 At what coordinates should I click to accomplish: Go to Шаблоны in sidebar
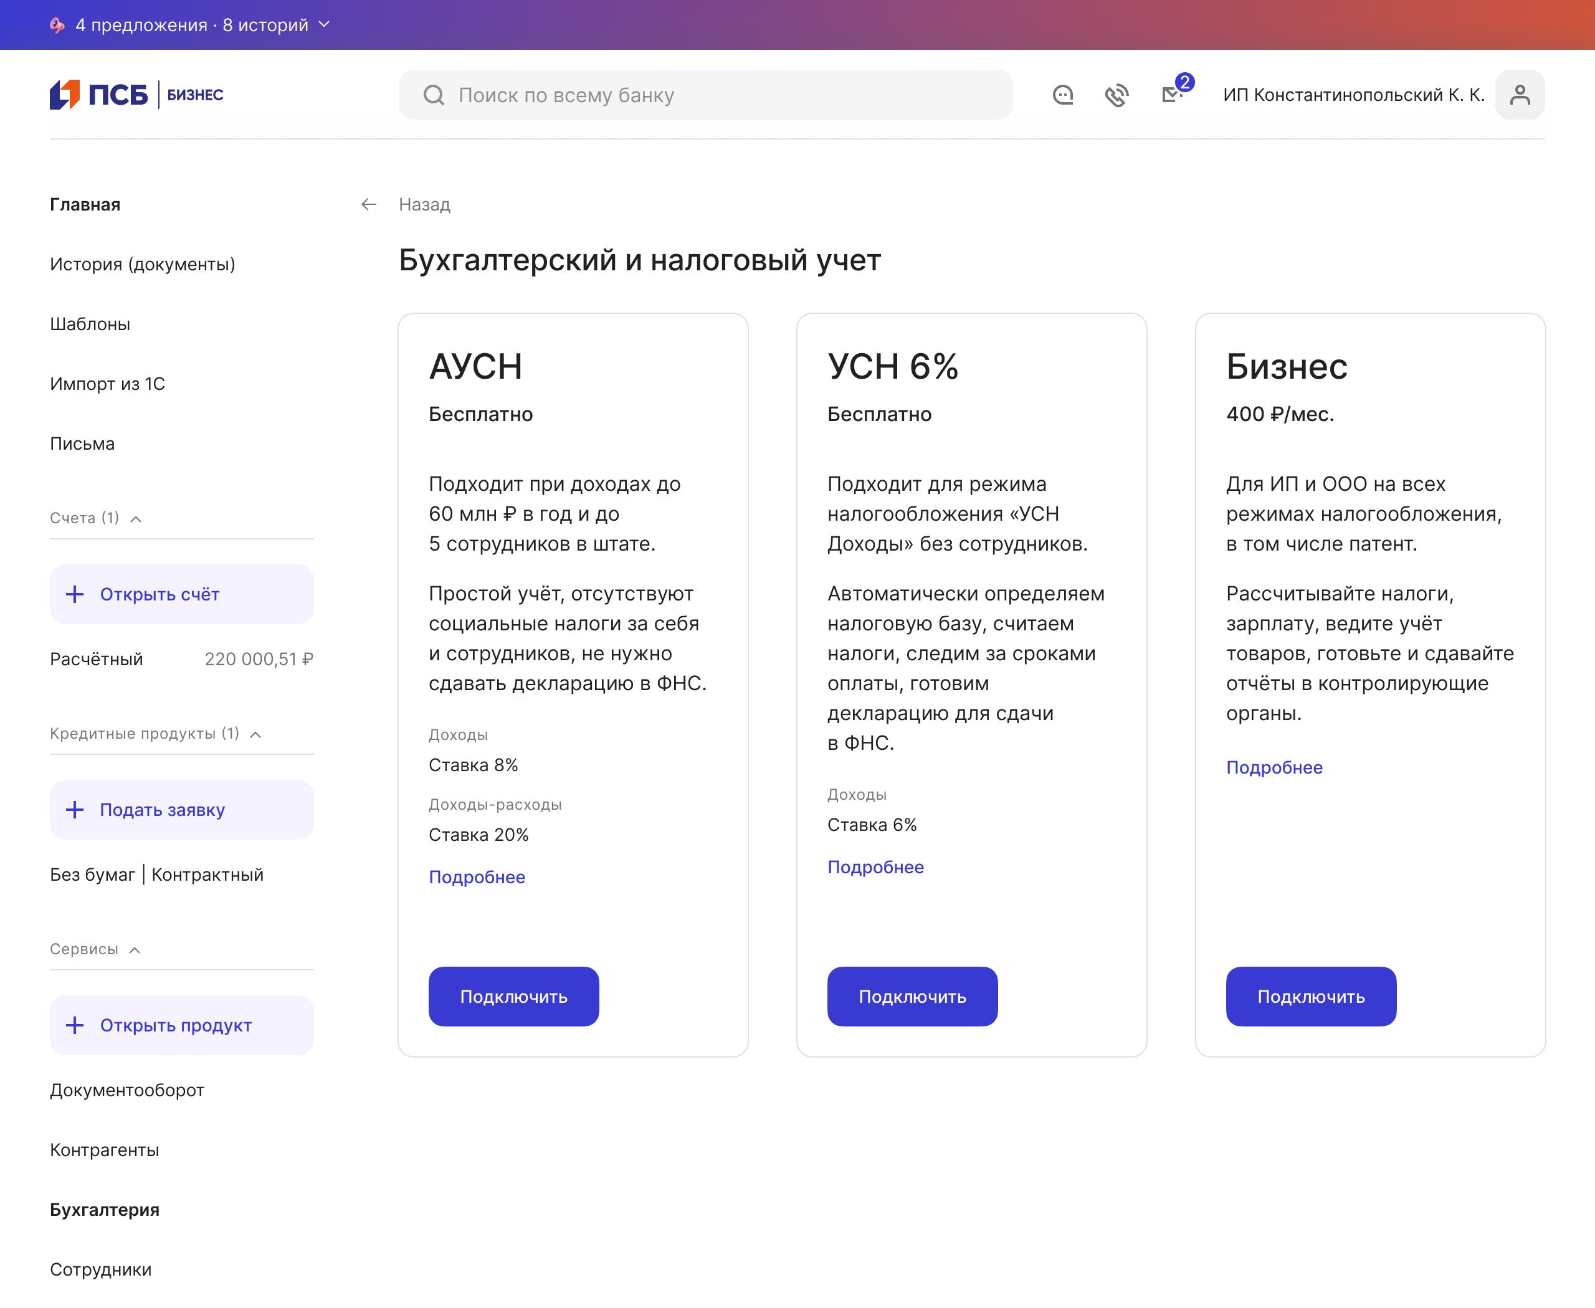coord(90,324)
